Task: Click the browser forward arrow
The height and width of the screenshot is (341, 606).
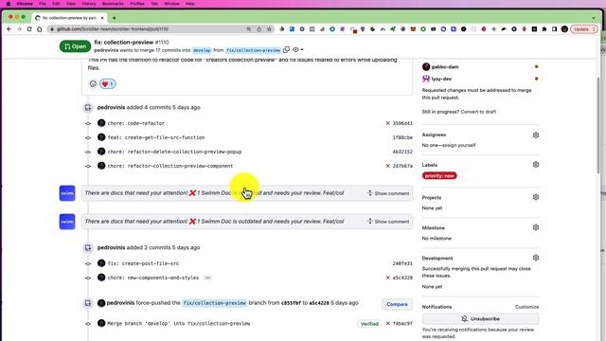Action: click(x=19, y=29)
